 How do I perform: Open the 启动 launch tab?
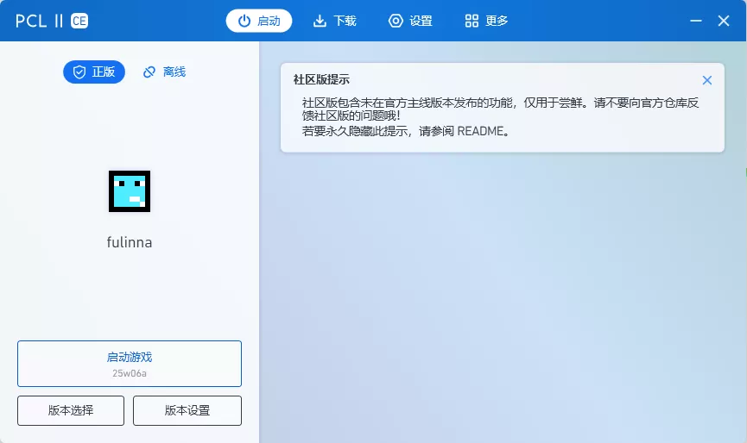click(x=259, y=21)
